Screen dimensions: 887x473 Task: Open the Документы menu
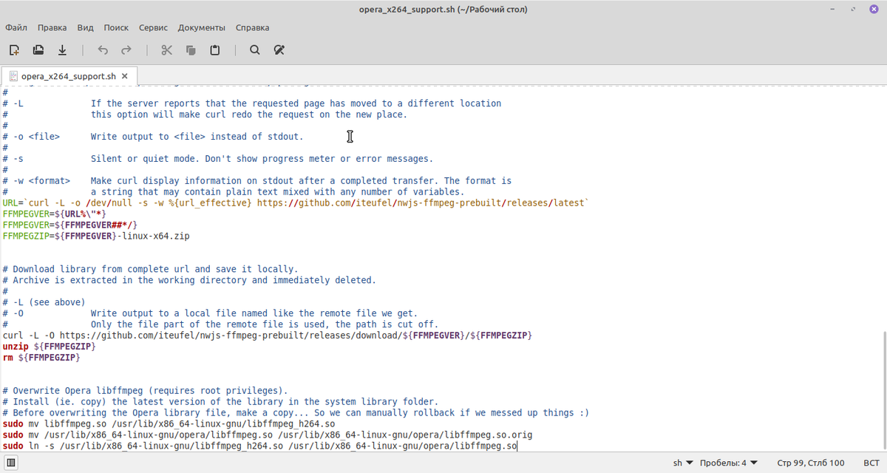[x=202, y=27]
